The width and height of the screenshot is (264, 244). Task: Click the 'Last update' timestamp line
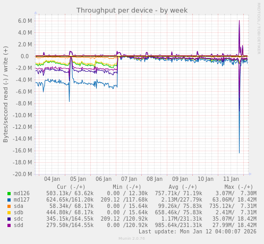tap(198, 231)
